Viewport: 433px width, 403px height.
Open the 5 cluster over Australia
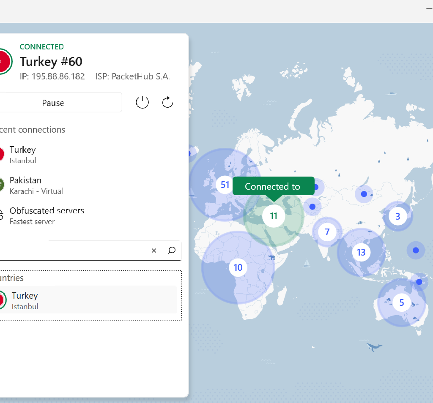coord(402,302)
